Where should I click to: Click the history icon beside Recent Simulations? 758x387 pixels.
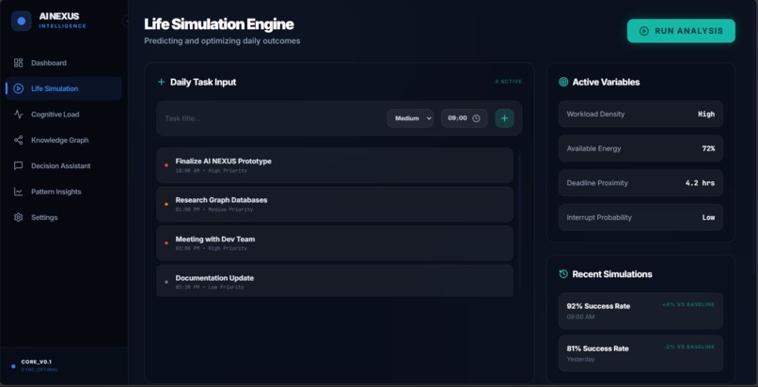(x=563, y=274)
